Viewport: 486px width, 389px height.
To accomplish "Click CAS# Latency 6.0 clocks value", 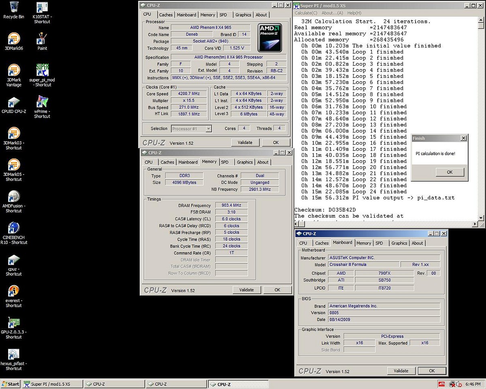I will 231,219.
